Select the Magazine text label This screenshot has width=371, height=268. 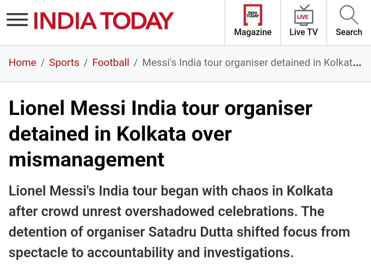click(253, 32)
